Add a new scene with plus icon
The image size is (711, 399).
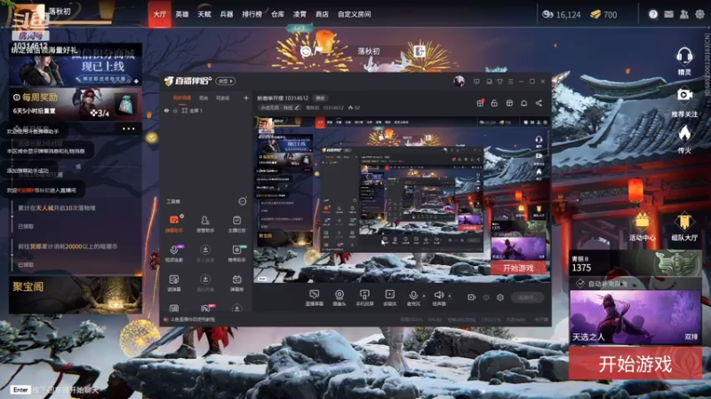pos(246,98)
